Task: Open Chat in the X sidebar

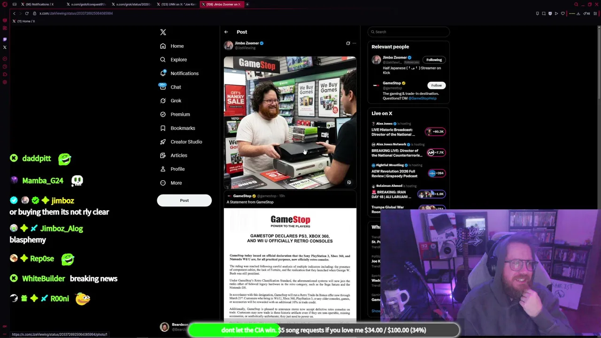Action: pyautogui.click(x=170, y=87)
